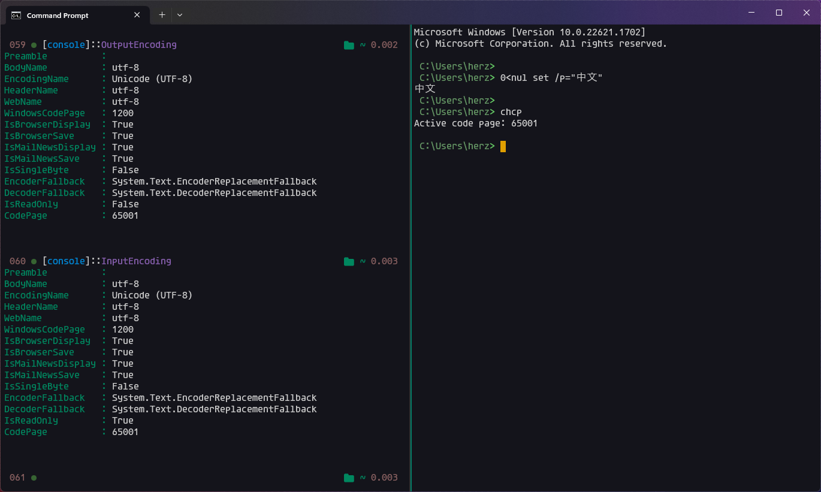Close the Command Prompt tab via its X
This screenshot has width=821, height=492.
(137, 15)
